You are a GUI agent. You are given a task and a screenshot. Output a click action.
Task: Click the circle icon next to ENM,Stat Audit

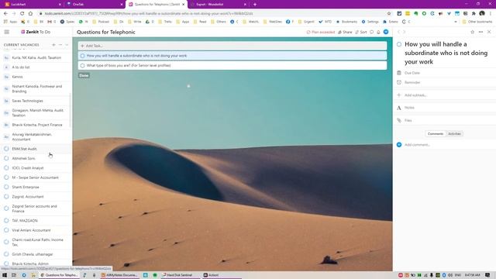6,149
